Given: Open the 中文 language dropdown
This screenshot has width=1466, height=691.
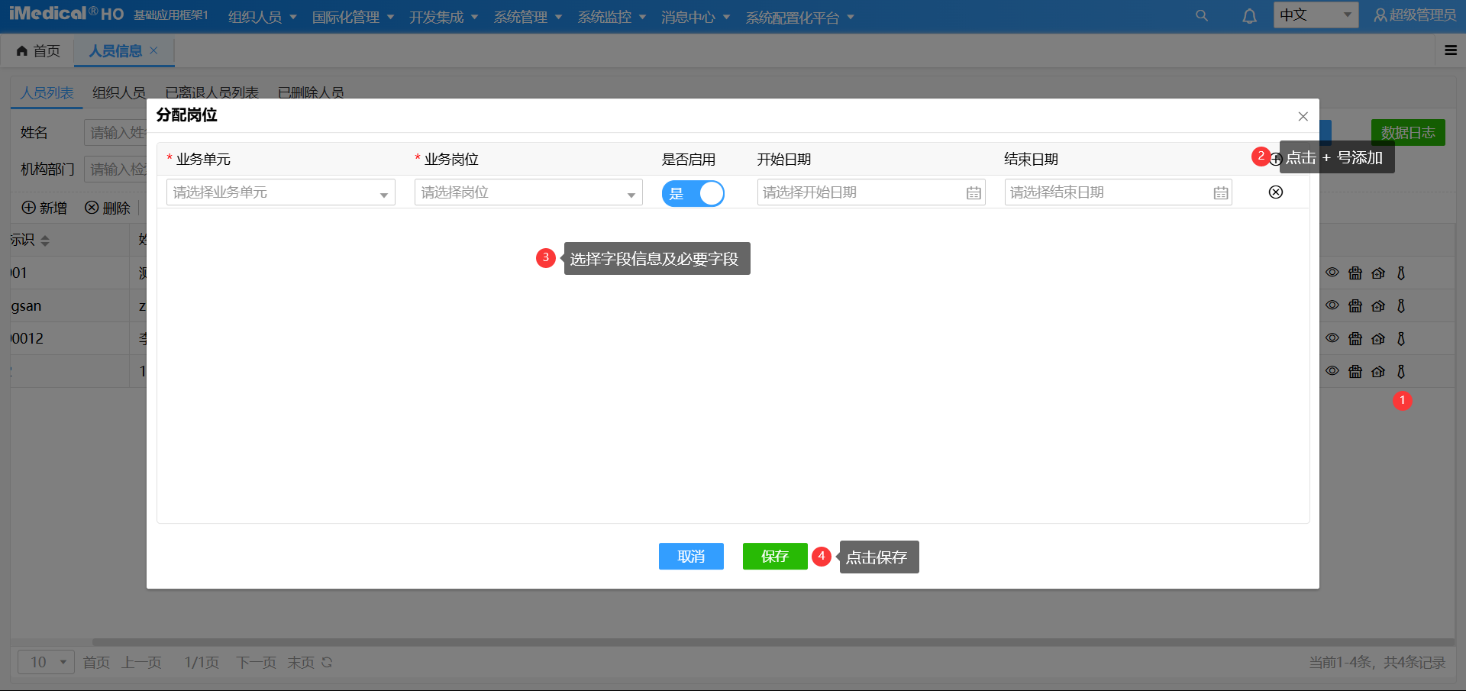Looking at the screenshot, I should 1315,15.
